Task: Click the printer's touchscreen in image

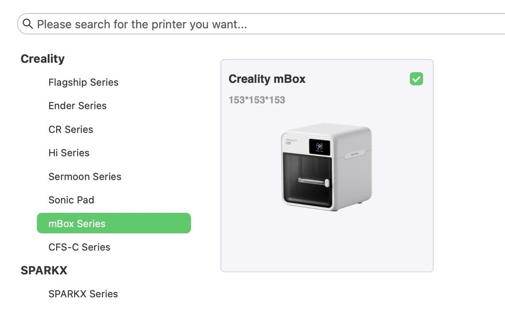Action: 320,147
